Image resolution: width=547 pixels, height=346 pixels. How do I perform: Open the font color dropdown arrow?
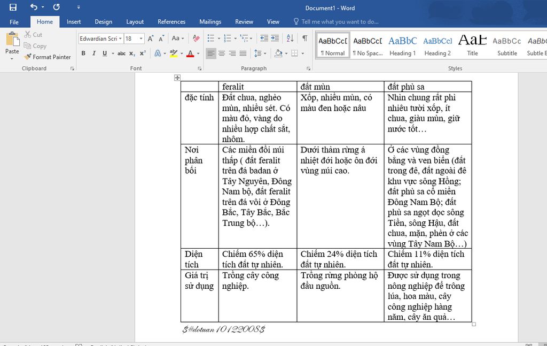pyautogui.click(x=198, y=53)
